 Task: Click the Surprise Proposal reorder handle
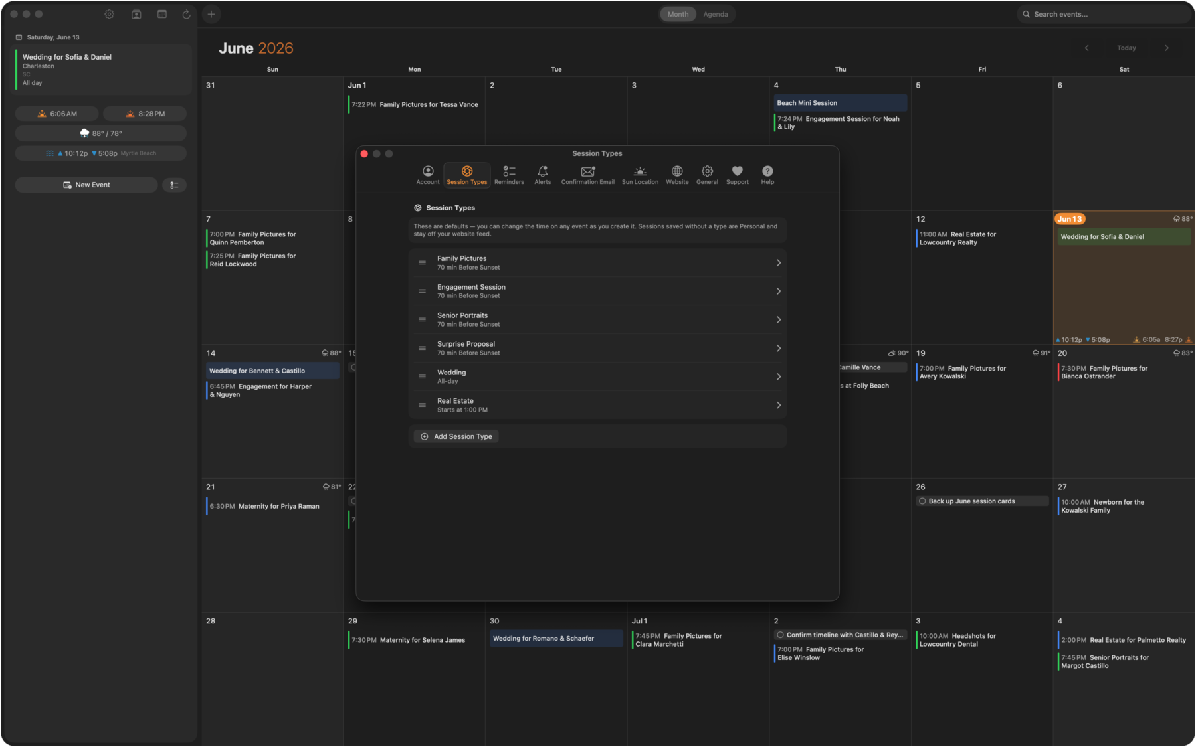(x=422, y=349)
